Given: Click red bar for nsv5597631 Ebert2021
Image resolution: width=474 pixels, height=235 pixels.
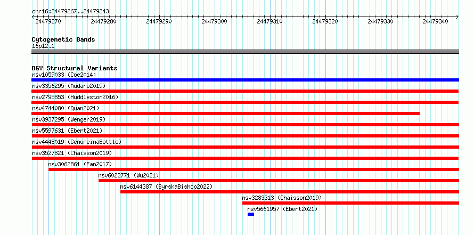Looking at the screenshot, I should [245, 136].
